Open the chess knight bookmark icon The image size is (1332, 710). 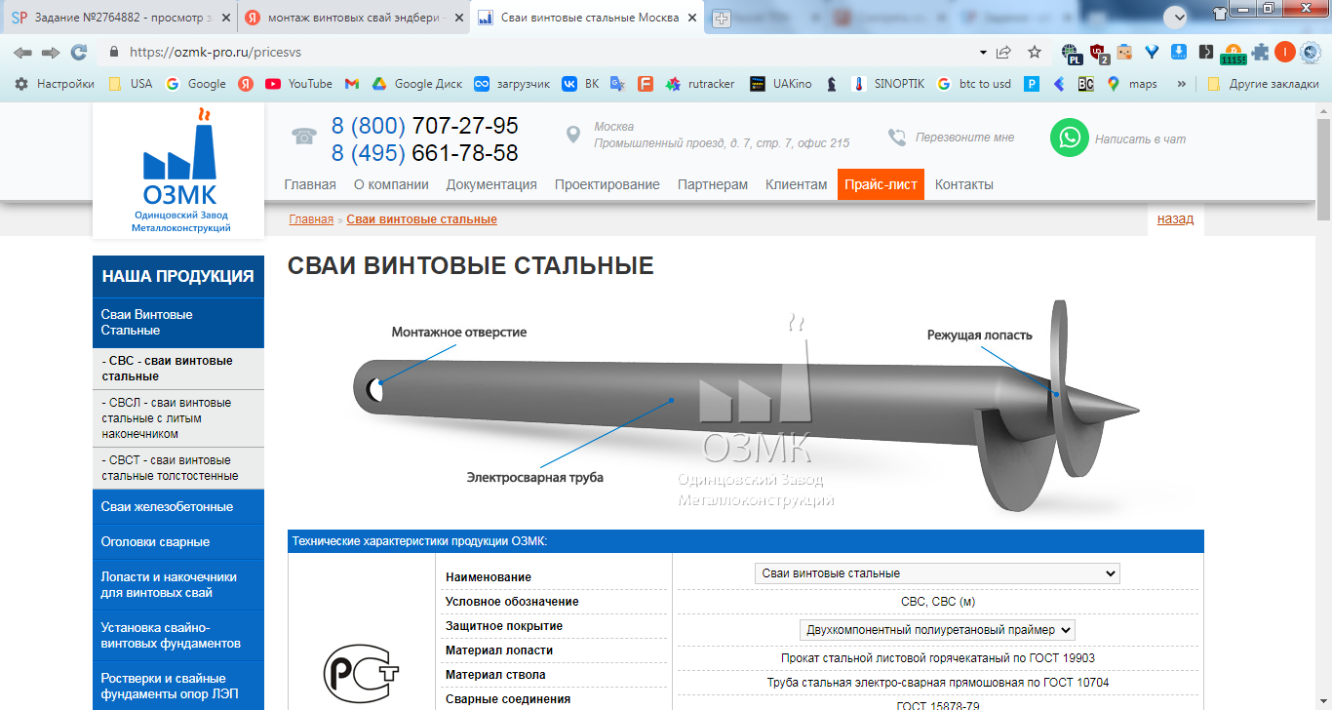coord(832,84)
